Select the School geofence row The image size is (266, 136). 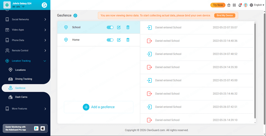click(x=98, y=27)
